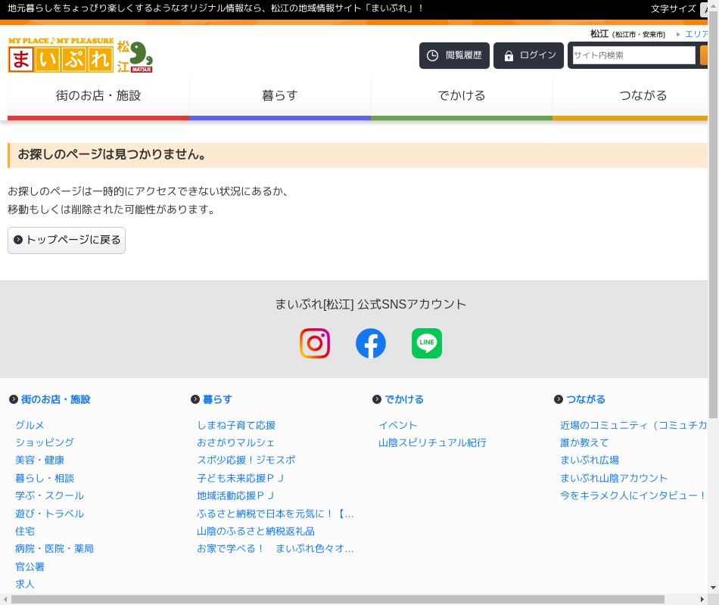
Task: Click the horizontal scrollbar right arrow
Action: pyautogui.click(x=702, y=599)
